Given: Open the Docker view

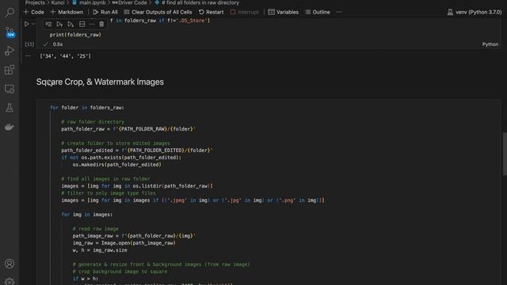Looking at the screenshot, I should [10, 127].
